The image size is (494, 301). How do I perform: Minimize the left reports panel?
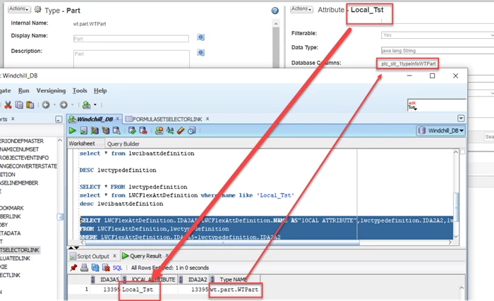tap(59, 119)
